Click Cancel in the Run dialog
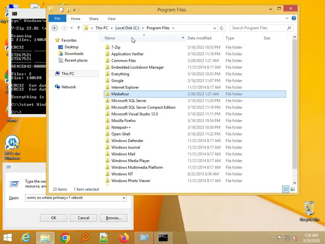This screenshot has width=325, height=244. point(83,218)
